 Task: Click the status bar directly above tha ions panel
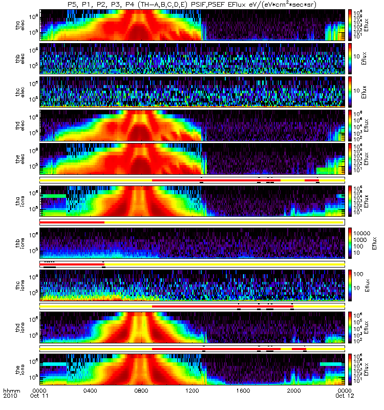(x=193, y=180)
